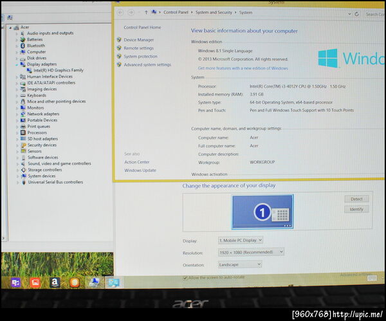Click the Mice and other pointing devices icon
The height and width of the screenshot is (321, 386).
tap(23, 102)
